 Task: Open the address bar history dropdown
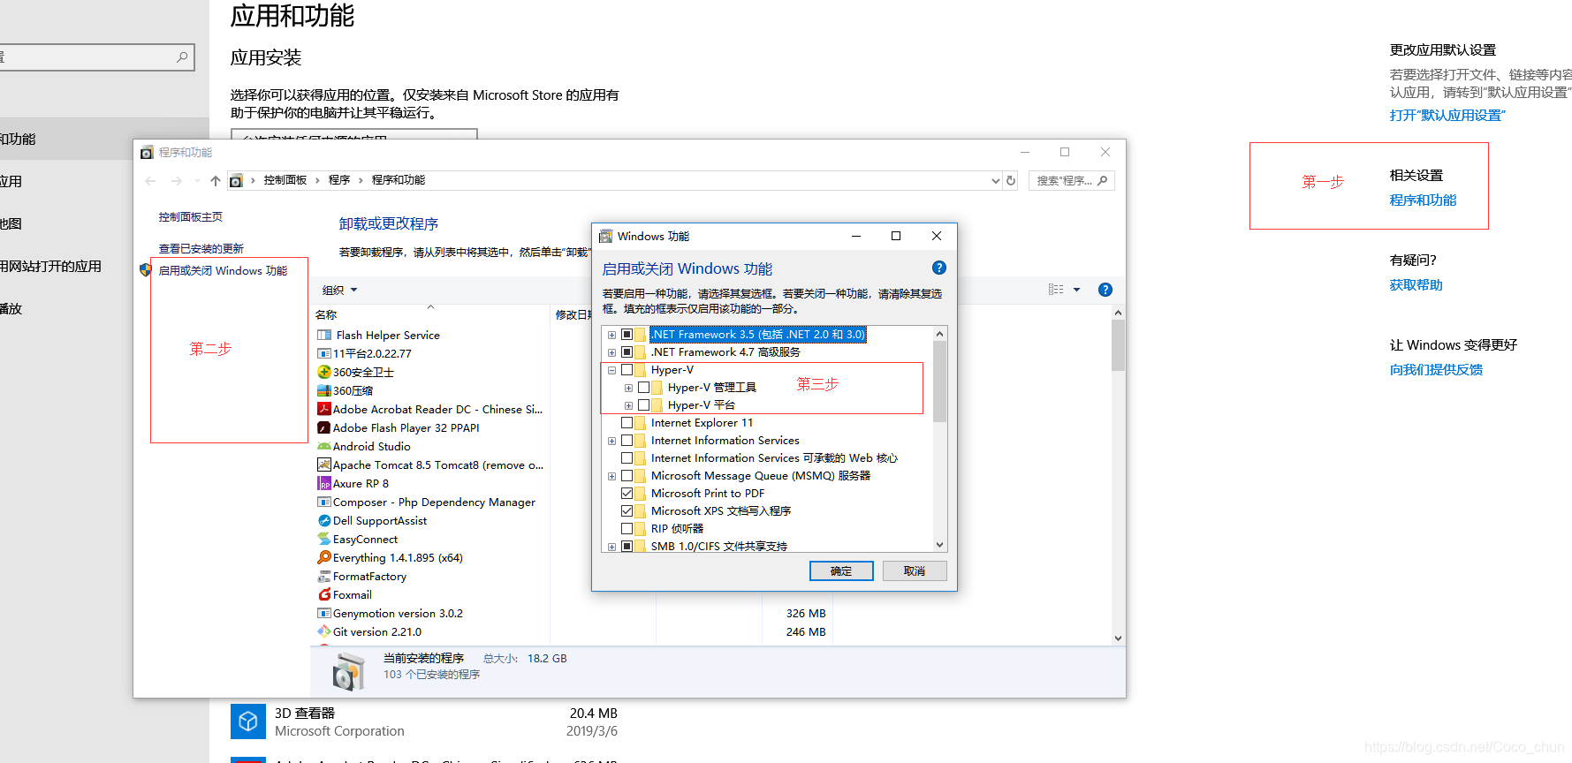coord(996,180)
